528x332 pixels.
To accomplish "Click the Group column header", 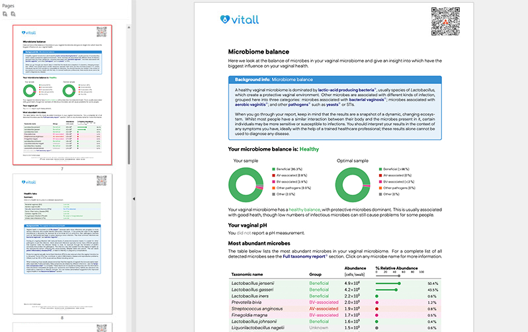I will click(315, 274).
